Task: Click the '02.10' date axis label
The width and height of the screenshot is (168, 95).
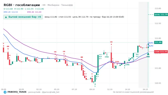Action: pyautogui.click(x=39, y=89)
